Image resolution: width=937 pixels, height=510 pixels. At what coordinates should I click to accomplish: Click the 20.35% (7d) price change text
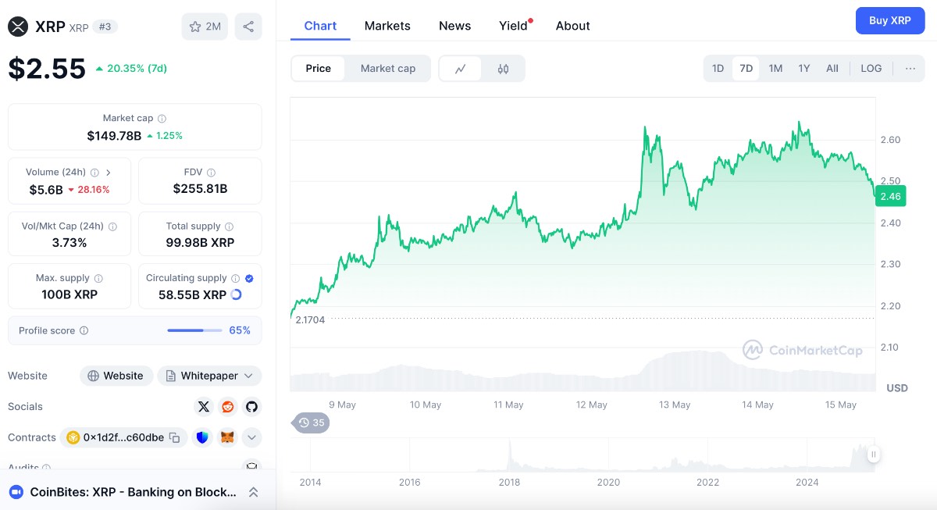[x=137, y=68]
